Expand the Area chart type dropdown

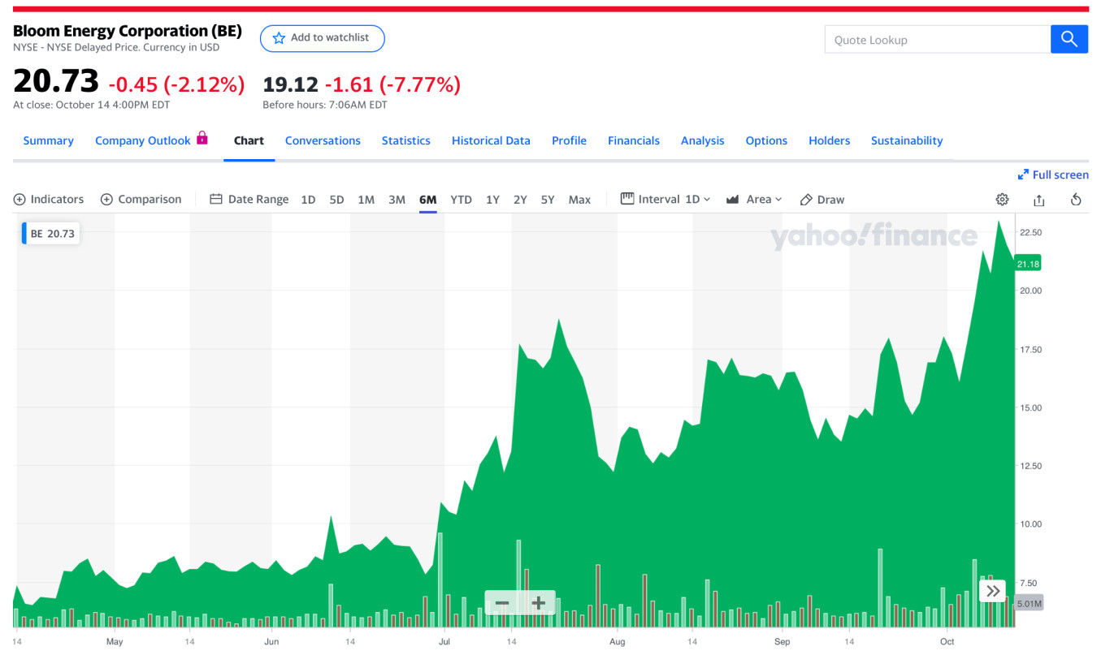click(754, 199)
